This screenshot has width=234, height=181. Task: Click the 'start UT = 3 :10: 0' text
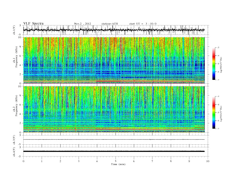click(143, 24)
